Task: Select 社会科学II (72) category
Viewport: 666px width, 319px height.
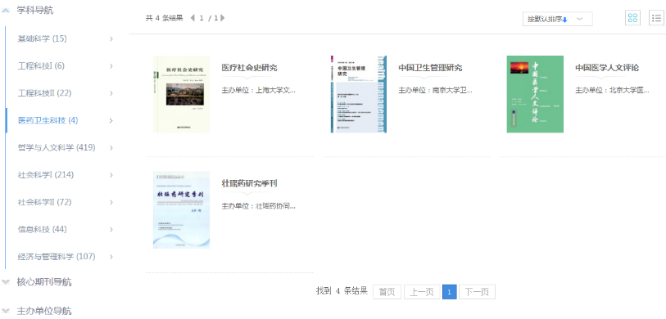Action: tap(44, 202)
